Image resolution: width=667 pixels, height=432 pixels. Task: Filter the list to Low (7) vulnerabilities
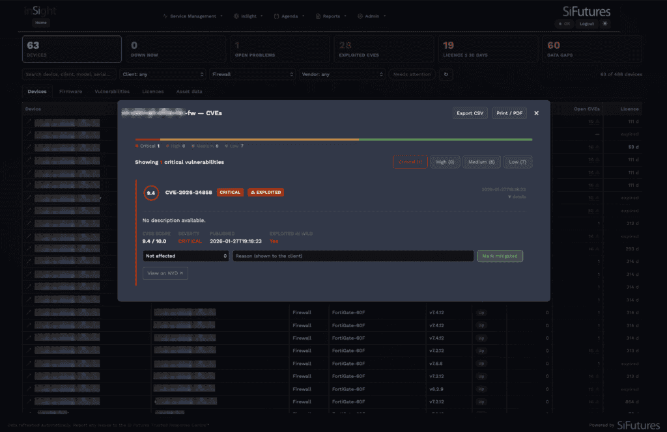pyautogui.click(x=518, y=162)
